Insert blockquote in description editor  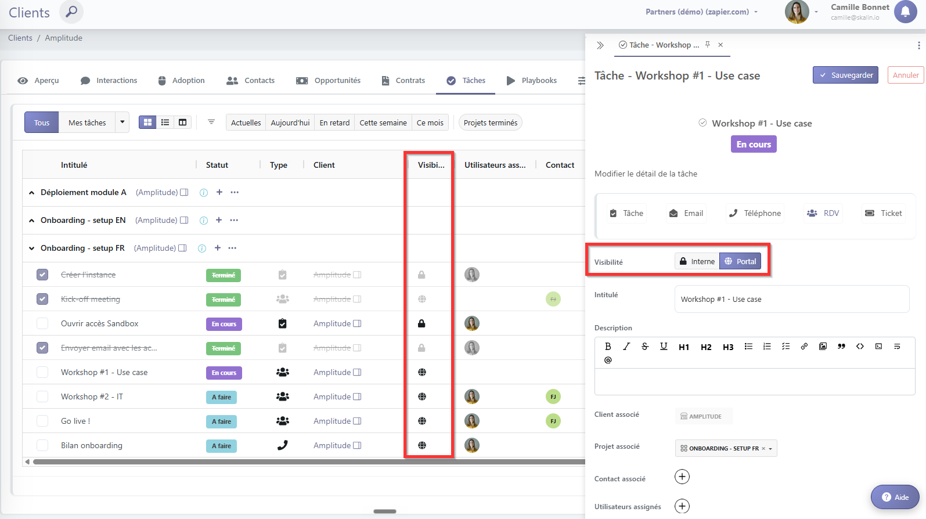841,347
